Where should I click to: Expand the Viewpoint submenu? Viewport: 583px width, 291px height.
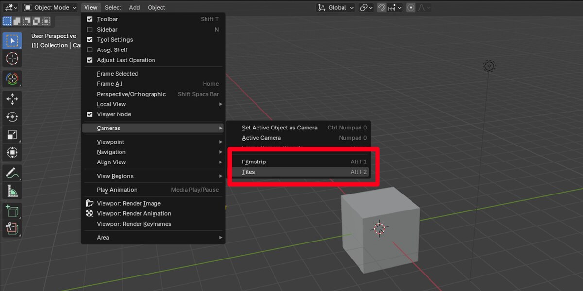tap(153, 142)
